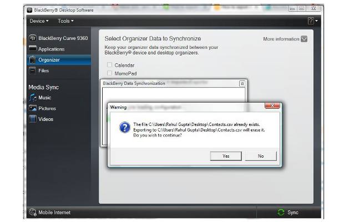This screenshot has width=344, height=222.
Task: Click the Warning dialog title text
Action: pos(118,107)
